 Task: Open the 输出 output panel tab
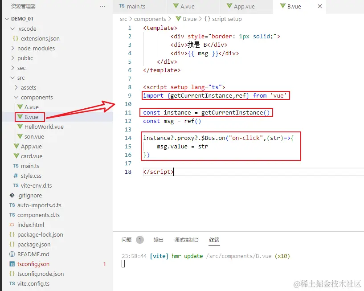click(x=158, y=240)
